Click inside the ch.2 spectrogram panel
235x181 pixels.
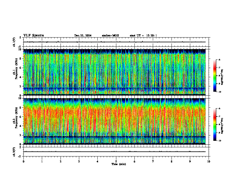tap(115, 121)
